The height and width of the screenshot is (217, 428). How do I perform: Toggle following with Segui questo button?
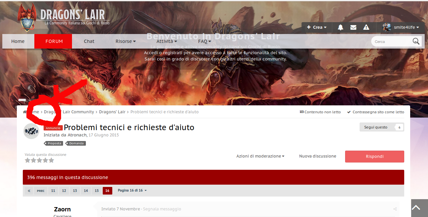click(x=376, y=127)
